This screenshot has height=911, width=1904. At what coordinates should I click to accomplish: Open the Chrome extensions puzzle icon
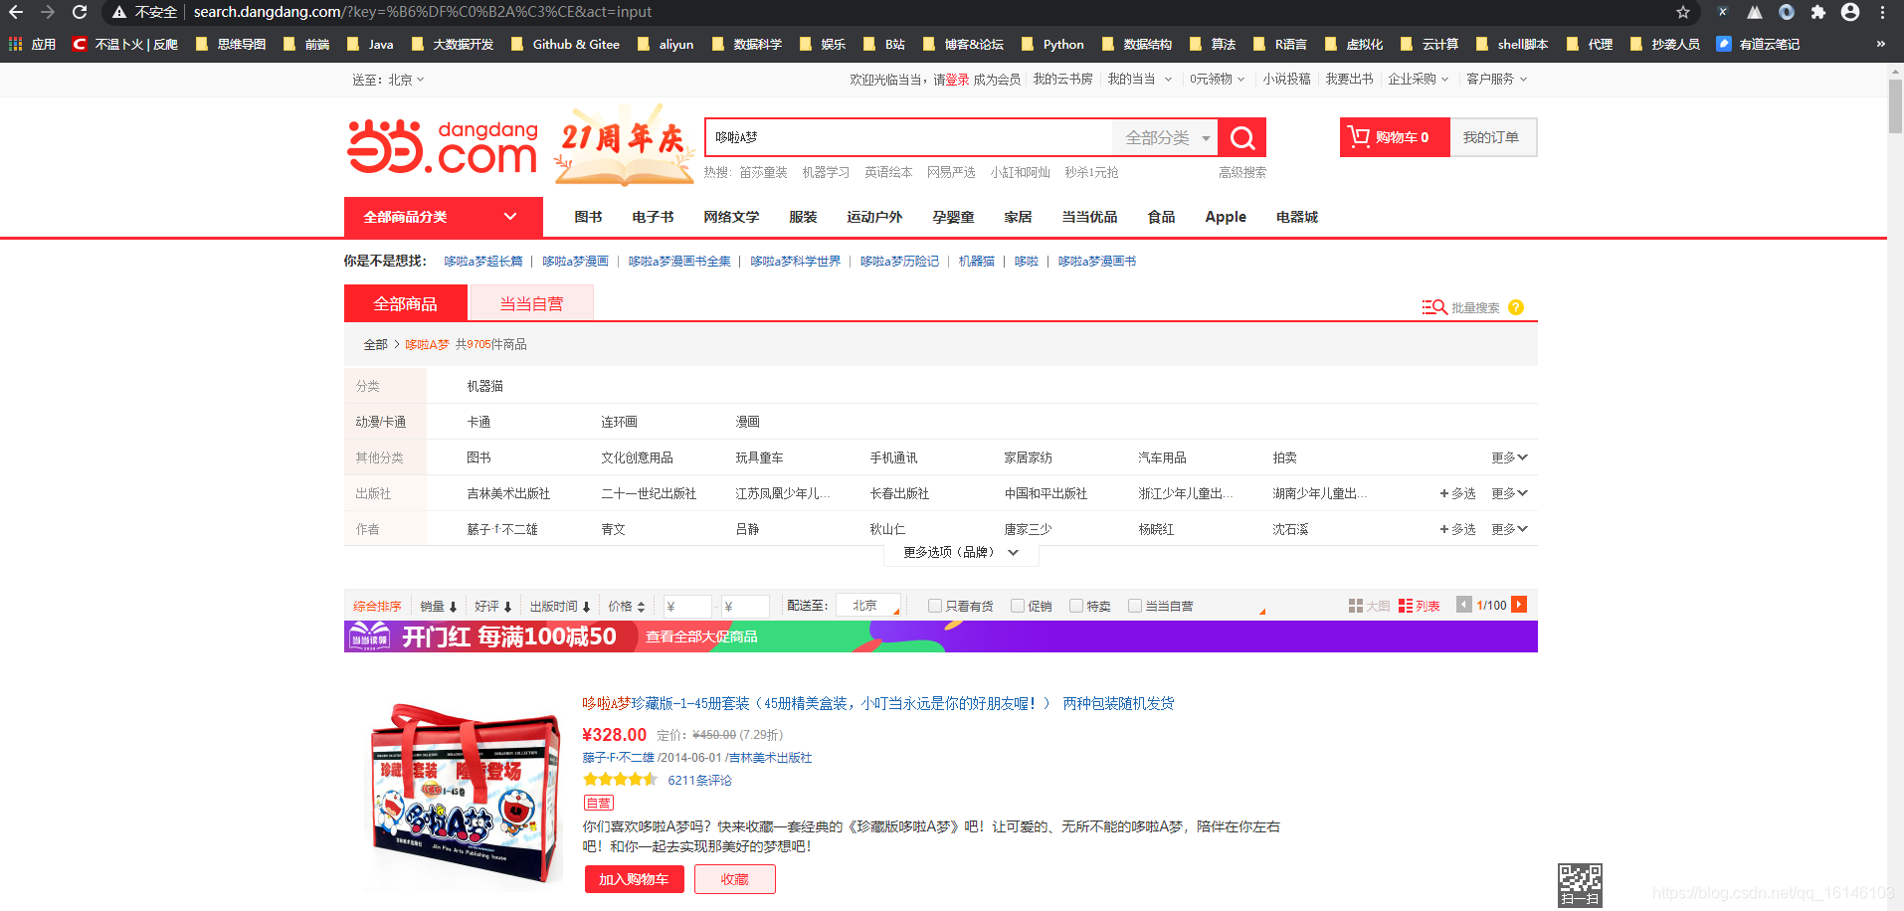(1818, 12)
